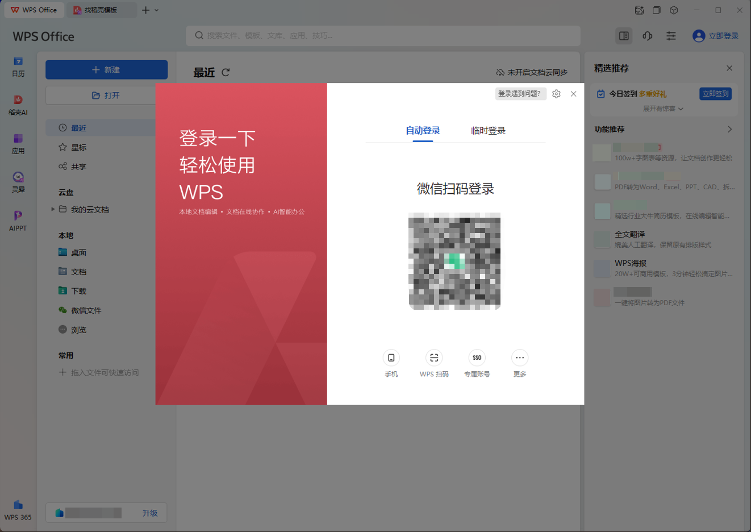Open the PDF转为Word recommendation item

(664, 181)
